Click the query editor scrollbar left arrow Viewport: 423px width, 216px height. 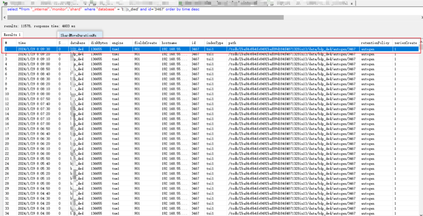[x=4, y=17]
